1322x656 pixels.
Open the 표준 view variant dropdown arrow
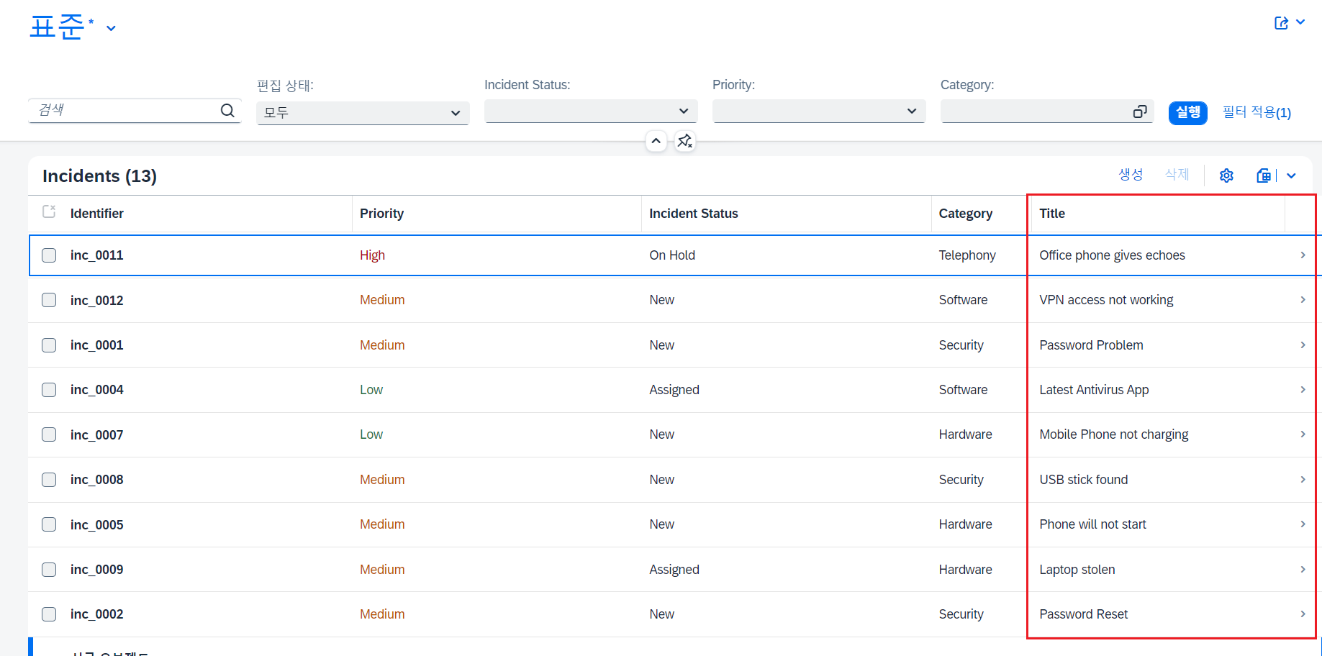pyautogui.click(x=111, y=28)
